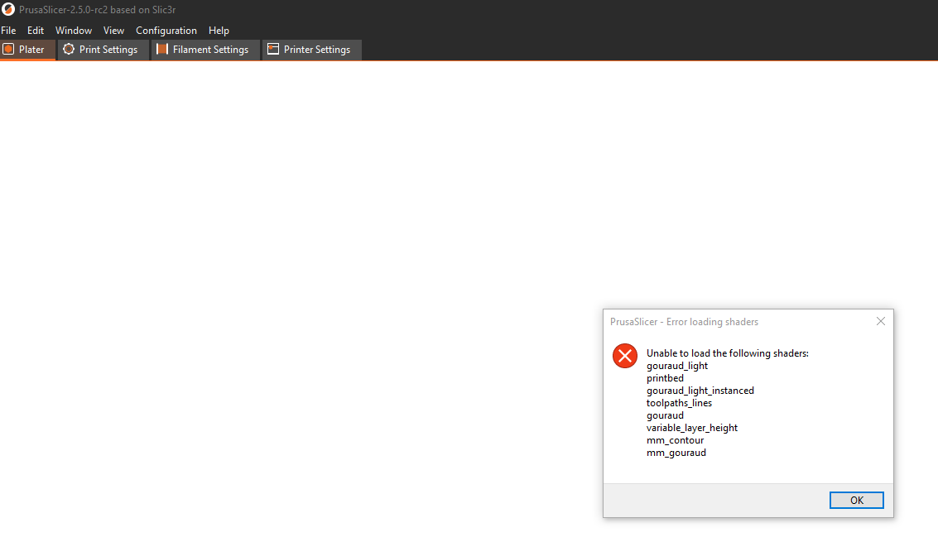
Task: Click the red error icon in the shader dialog
Action: [624, 356]
